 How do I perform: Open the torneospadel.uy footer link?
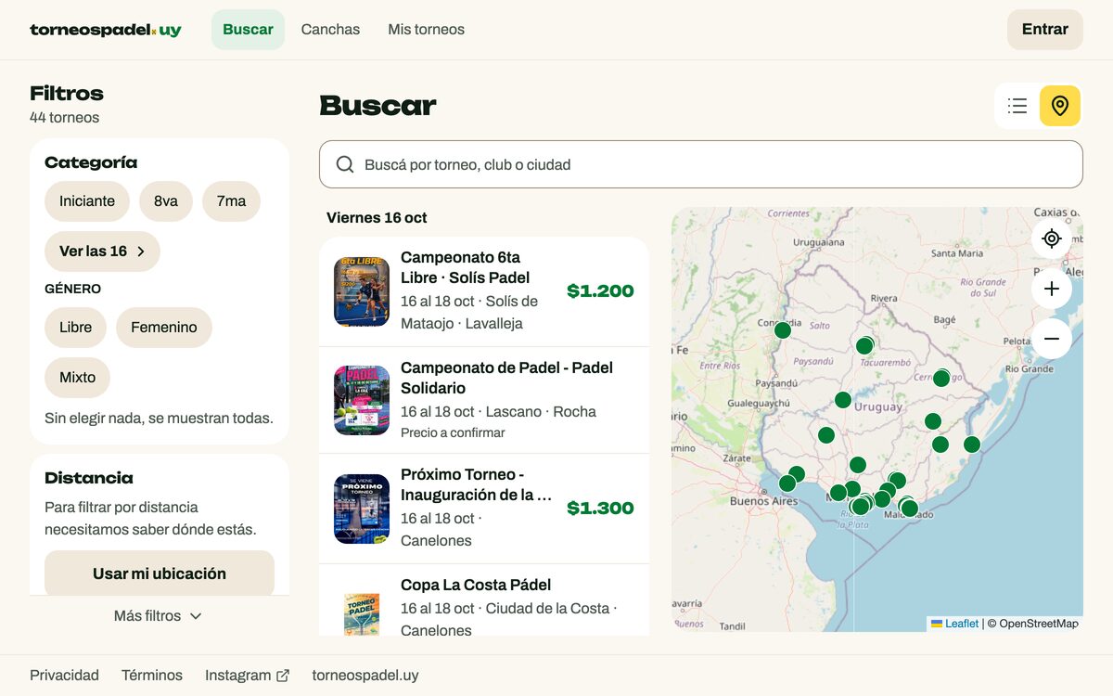(x=365, y=676)
